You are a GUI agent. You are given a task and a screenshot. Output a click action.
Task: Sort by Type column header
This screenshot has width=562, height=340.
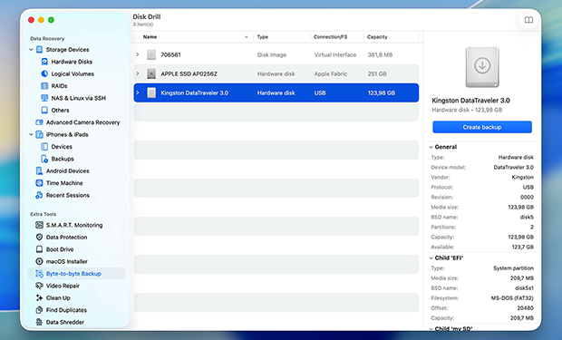(x=262, y=37)
